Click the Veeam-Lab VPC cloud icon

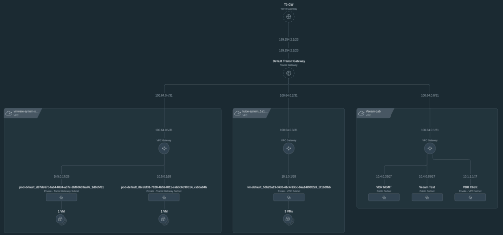pyautogui.click(x=362, y=113)
